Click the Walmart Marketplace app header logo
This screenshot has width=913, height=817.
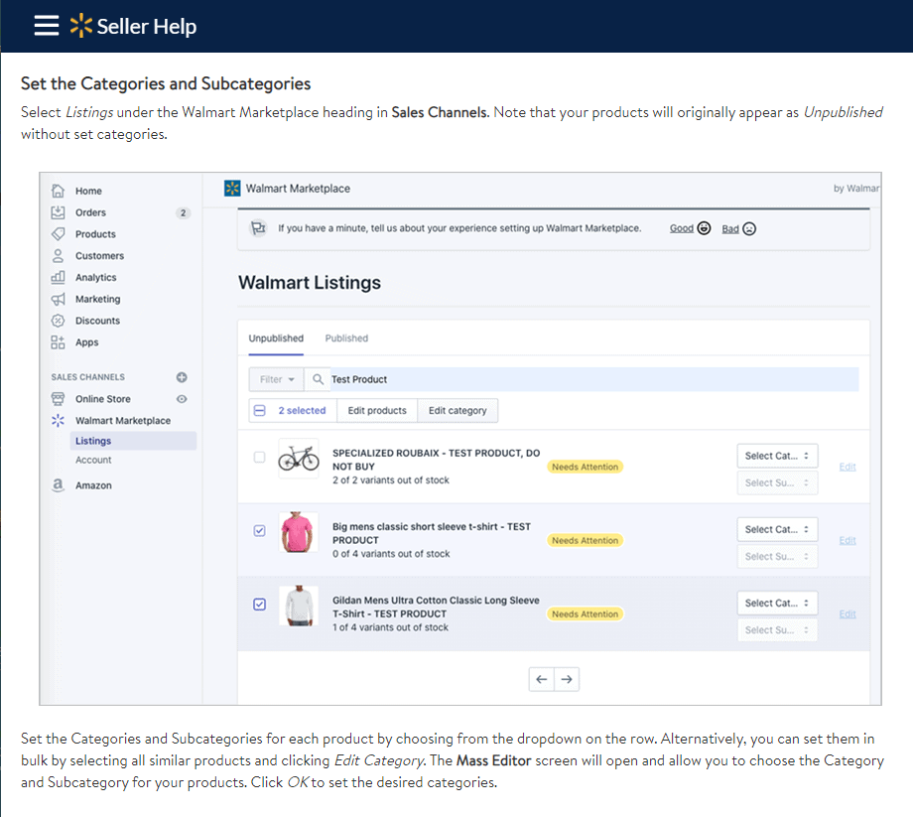click(232, 188)
